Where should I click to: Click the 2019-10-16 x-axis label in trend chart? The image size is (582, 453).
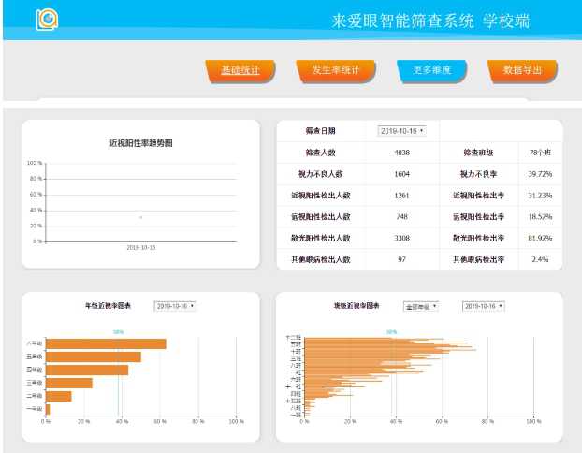(140, 247)
